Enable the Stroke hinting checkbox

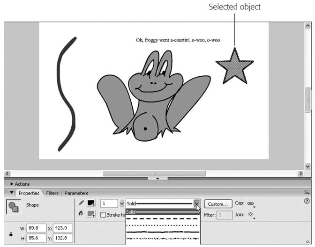pyautogui.click(x=104, y=215)
